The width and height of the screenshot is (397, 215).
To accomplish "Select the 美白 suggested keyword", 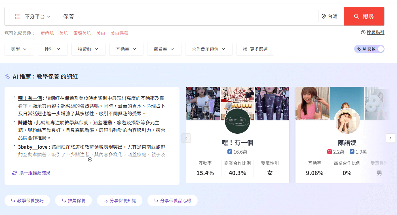I will (x=101, y=33).
